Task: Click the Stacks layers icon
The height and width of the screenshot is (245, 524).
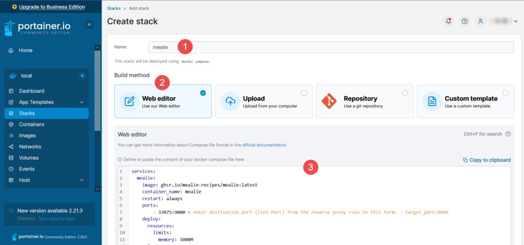Action: coord(11,113)
